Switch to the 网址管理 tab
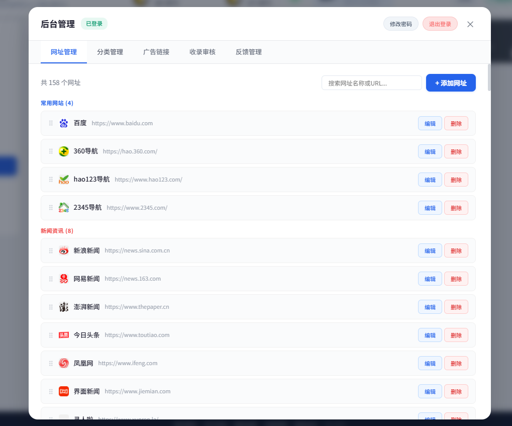 coord(64,52)
